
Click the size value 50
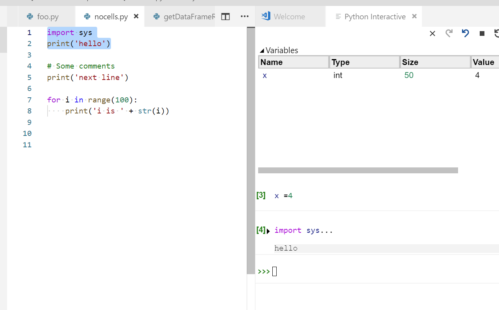409,75
